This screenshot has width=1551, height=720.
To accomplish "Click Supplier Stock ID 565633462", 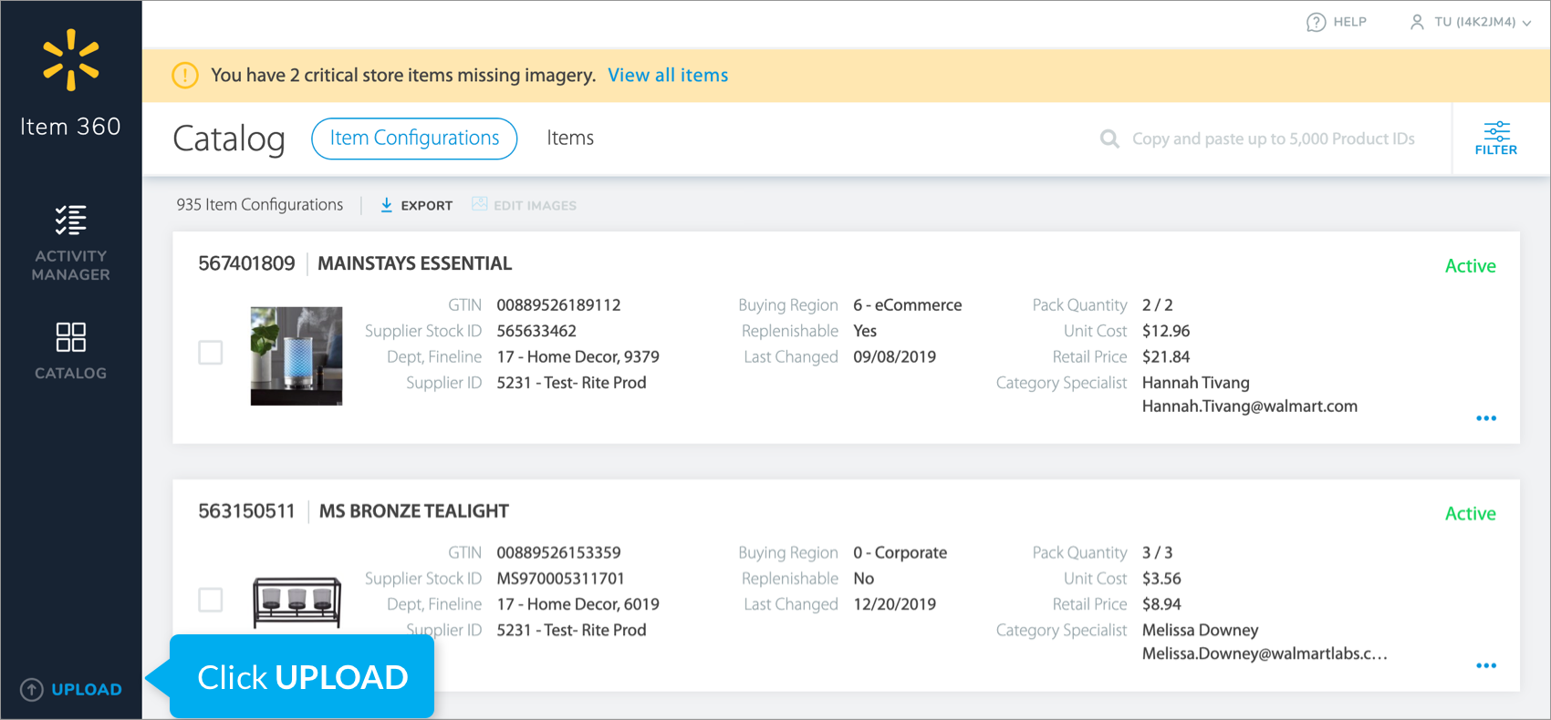I will (x=536, y=331).
